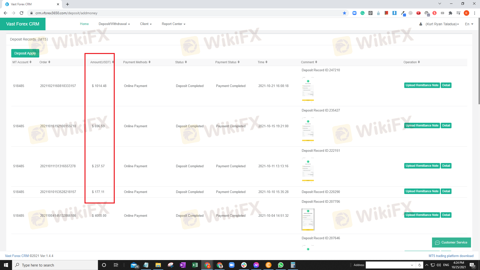Screen dimensions: 480x270
Task: Open the Report Center dropdown
Action: [x=173, y=24]
